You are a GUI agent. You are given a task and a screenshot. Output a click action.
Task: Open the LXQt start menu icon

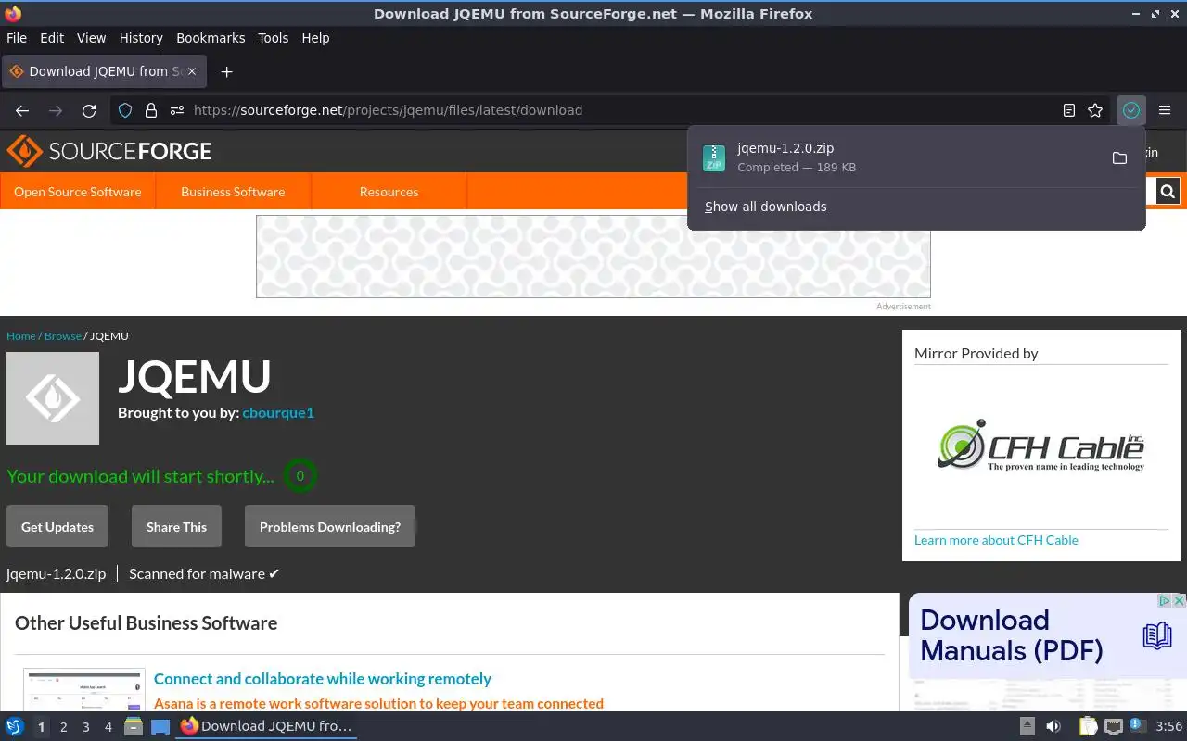(x=15, y=727)
